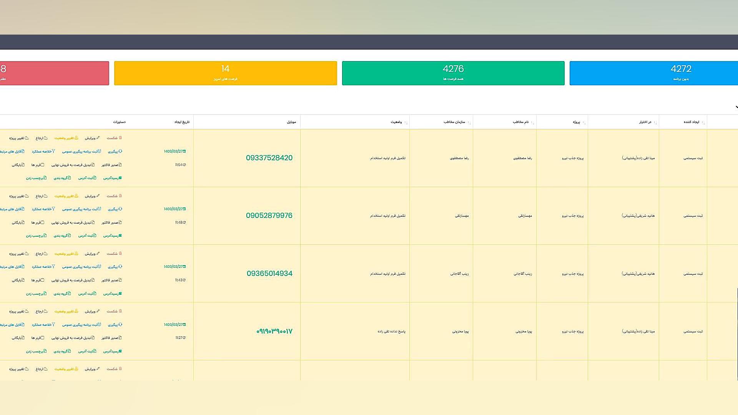
Task: Click صدور فاکتور icon in third row
Action: 120,280
